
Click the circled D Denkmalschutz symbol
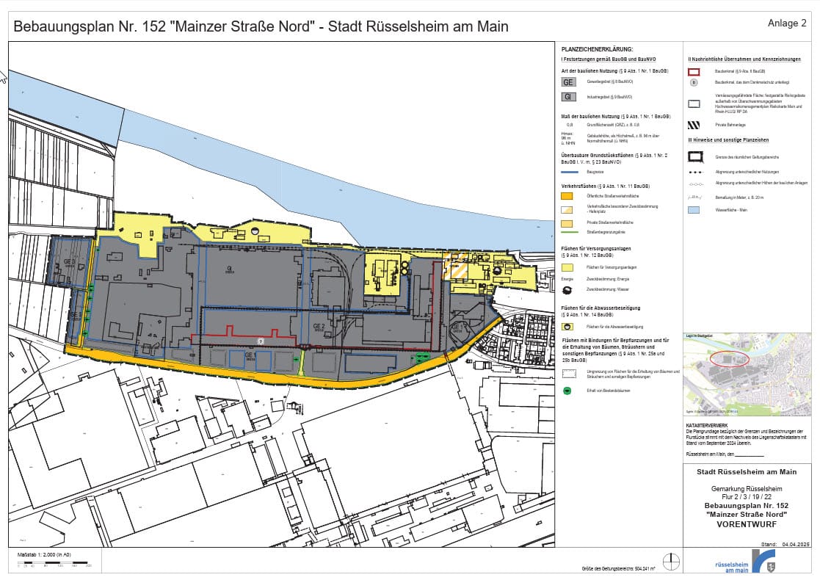point(694,82)
